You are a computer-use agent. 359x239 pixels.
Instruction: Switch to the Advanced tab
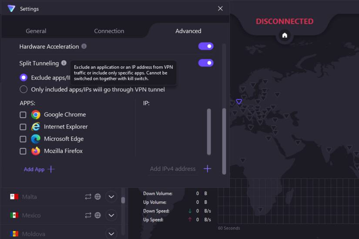pyautogui.click(x=188, y=31)
